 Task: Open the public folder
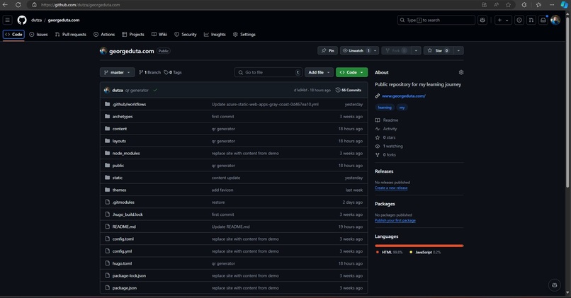point(118,166)
